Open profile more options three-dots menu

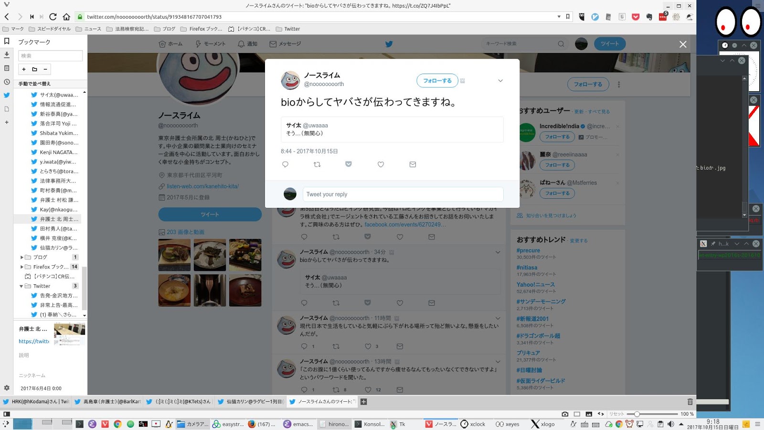[619, 85]
